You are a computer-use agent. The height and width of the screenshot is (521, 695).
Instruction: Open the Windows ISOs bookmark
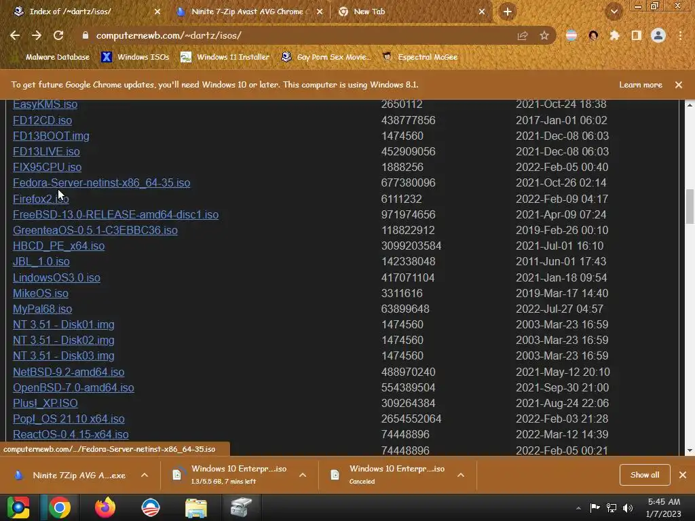(135, 57)
